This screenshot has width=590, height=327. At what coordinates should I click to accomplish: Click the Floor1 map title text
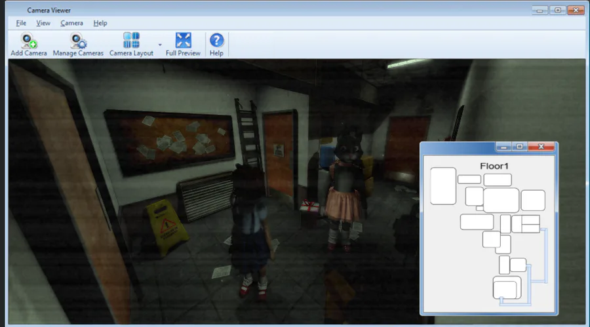pyautogui.click(x=494, y=166)
